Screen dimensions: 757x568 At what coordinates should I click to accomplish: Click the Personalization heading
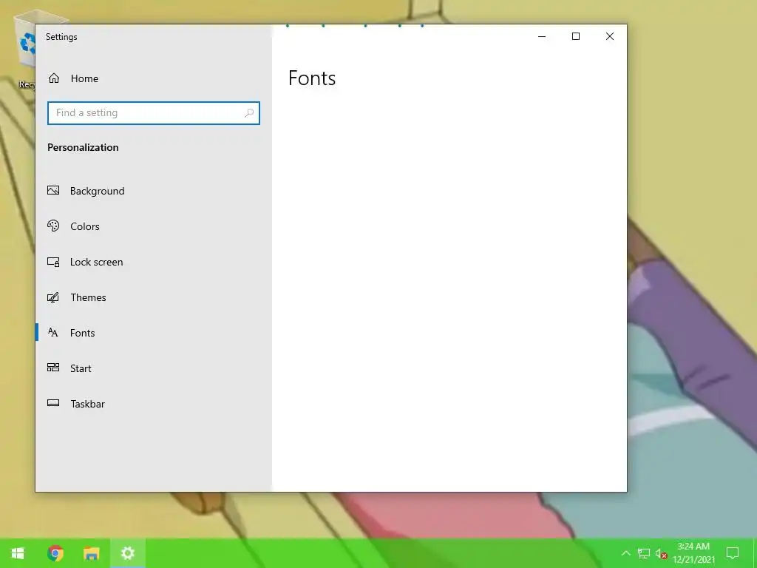click(x=83, y=147)
